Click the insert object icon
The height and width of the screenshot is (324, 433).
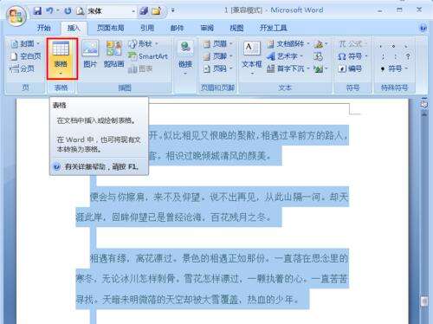coord(319,68)
